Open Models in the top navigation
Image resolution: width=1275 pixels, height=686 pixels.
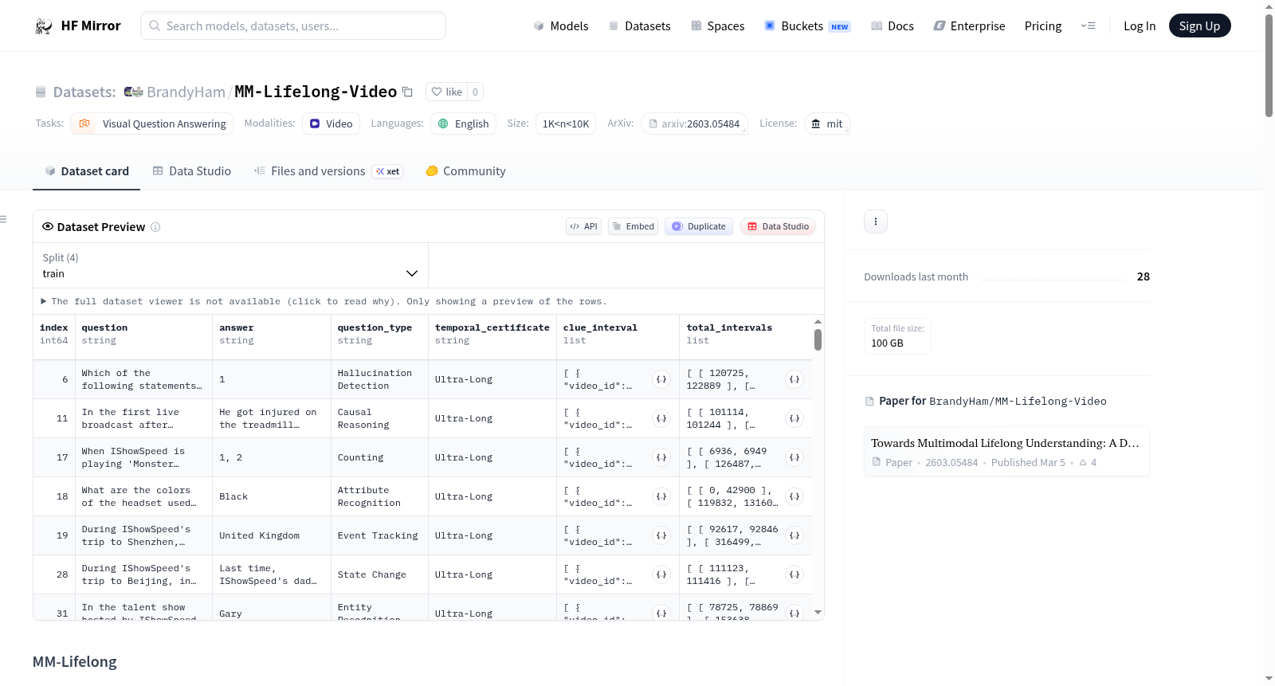tap(561, 26)
